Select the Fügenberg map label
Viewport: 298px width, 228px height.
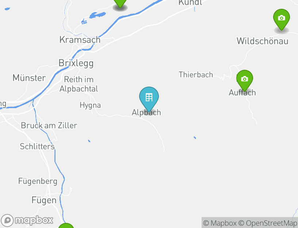tap(38, 181)
